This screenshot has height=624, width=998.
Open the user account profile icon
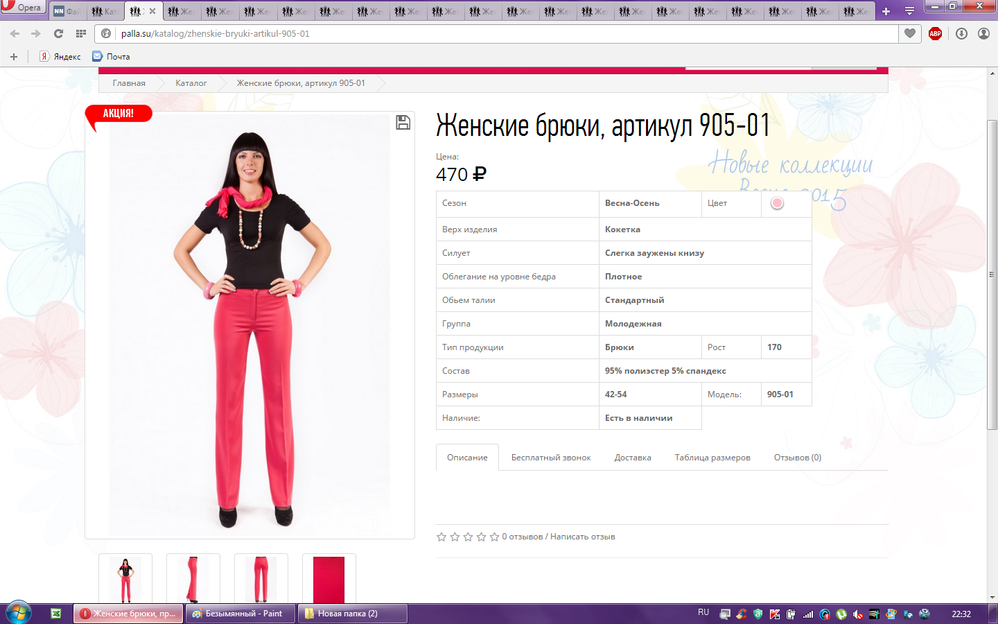(x=983, y=33)
